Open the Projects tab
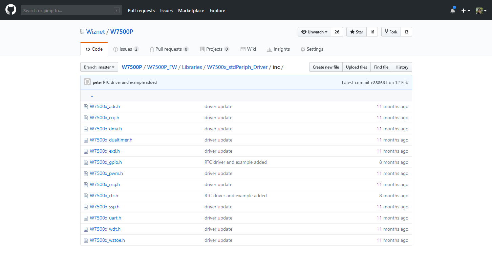The height and width of the screenshot is (258, 492). tap(214, 49)
